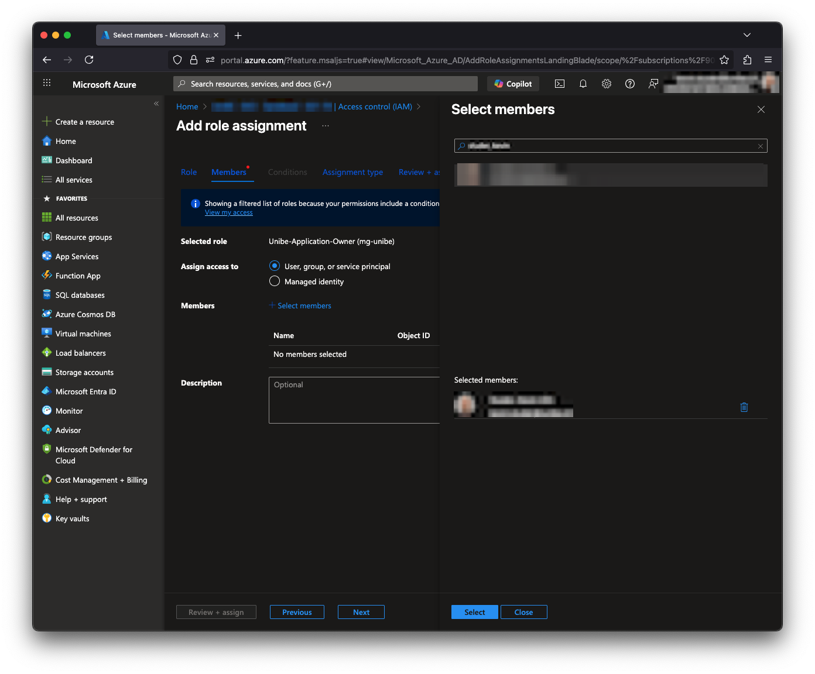The image size is (815, 674).
Task: Confirm with the Select button
Action: coord(474,612)
